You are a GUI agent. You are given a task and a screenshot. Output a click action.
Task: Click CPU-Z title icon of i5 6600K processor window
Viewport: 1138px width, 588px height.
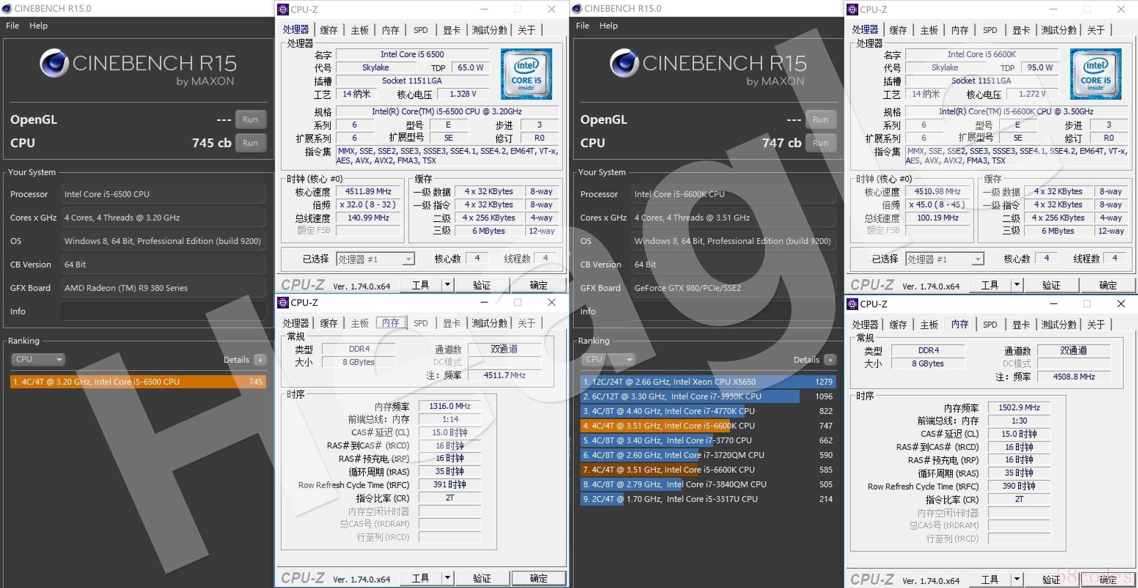click(853, 9)
